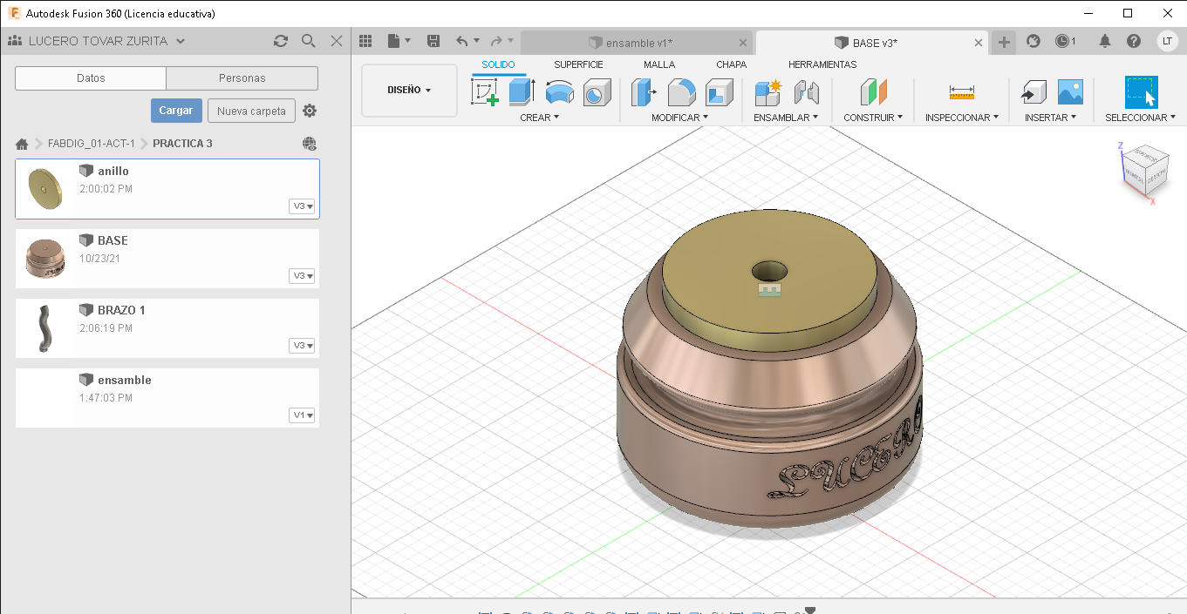Select the Press Pull tool
This screenshot has height=614, width=1187.
tap(644, 92)
